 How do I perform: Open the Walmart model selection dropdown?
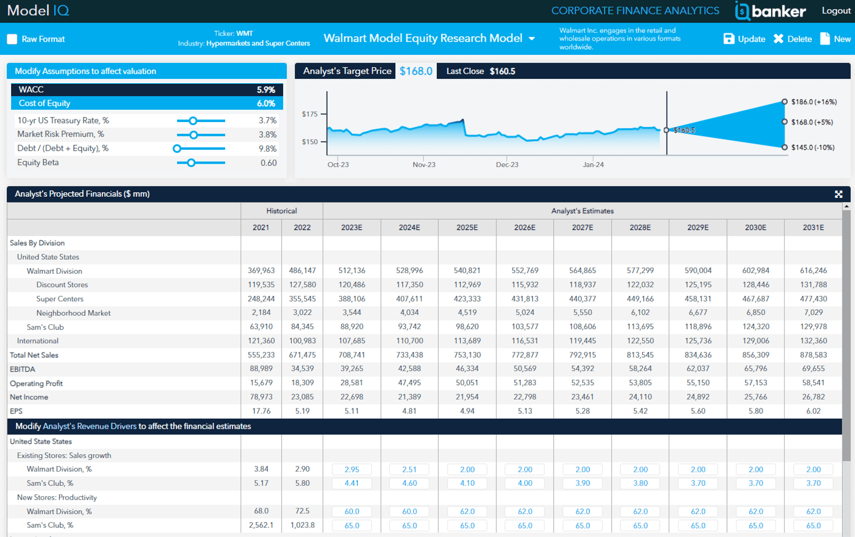pyautogui.click(x=532, y=38)
